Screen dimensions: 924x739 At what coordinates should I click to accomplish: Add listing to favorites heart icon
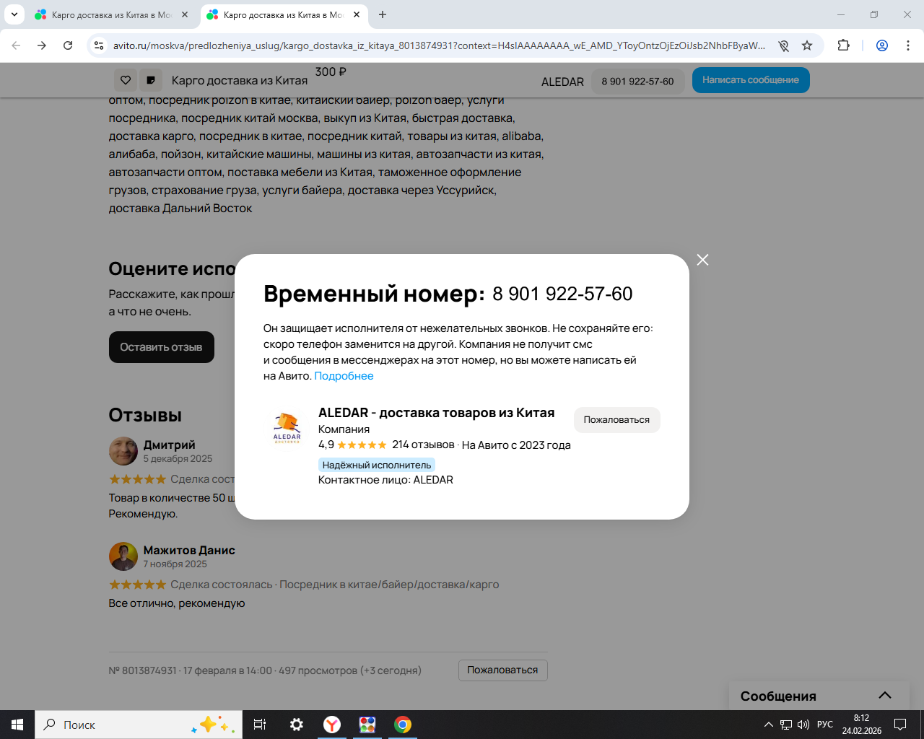pyautogui.click(x=126, y=80)
